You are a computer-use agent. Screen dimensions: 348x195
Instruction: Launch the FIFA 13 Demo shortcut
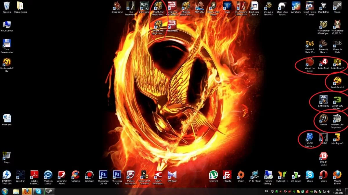point(324,159)
